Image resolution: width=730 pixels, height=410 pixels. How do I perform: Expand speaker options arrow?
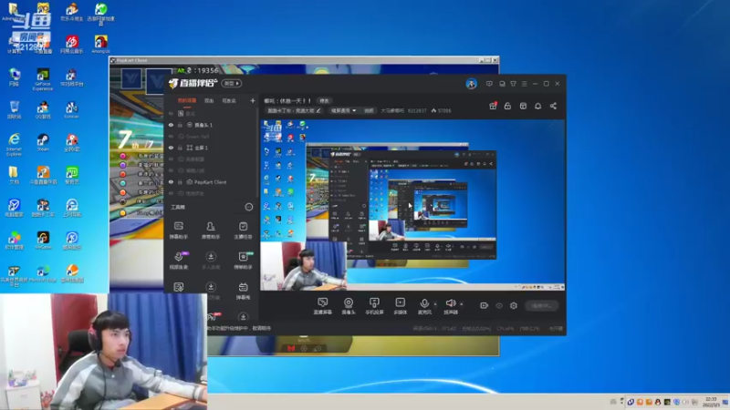pos(462,304)
